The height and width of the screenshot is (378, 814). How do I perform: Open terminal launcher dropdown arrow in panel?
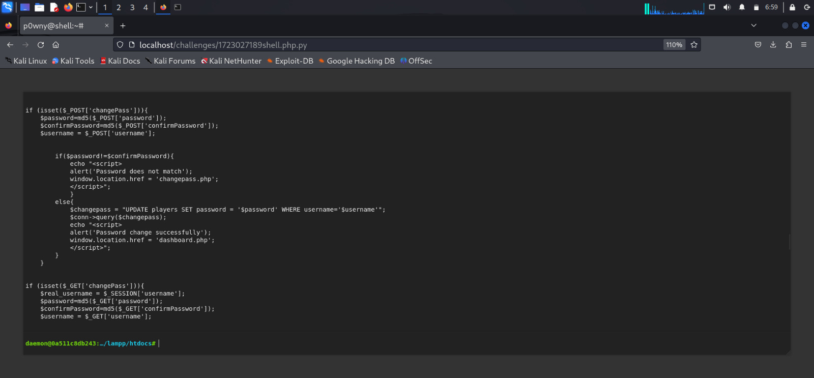[91, 7]
